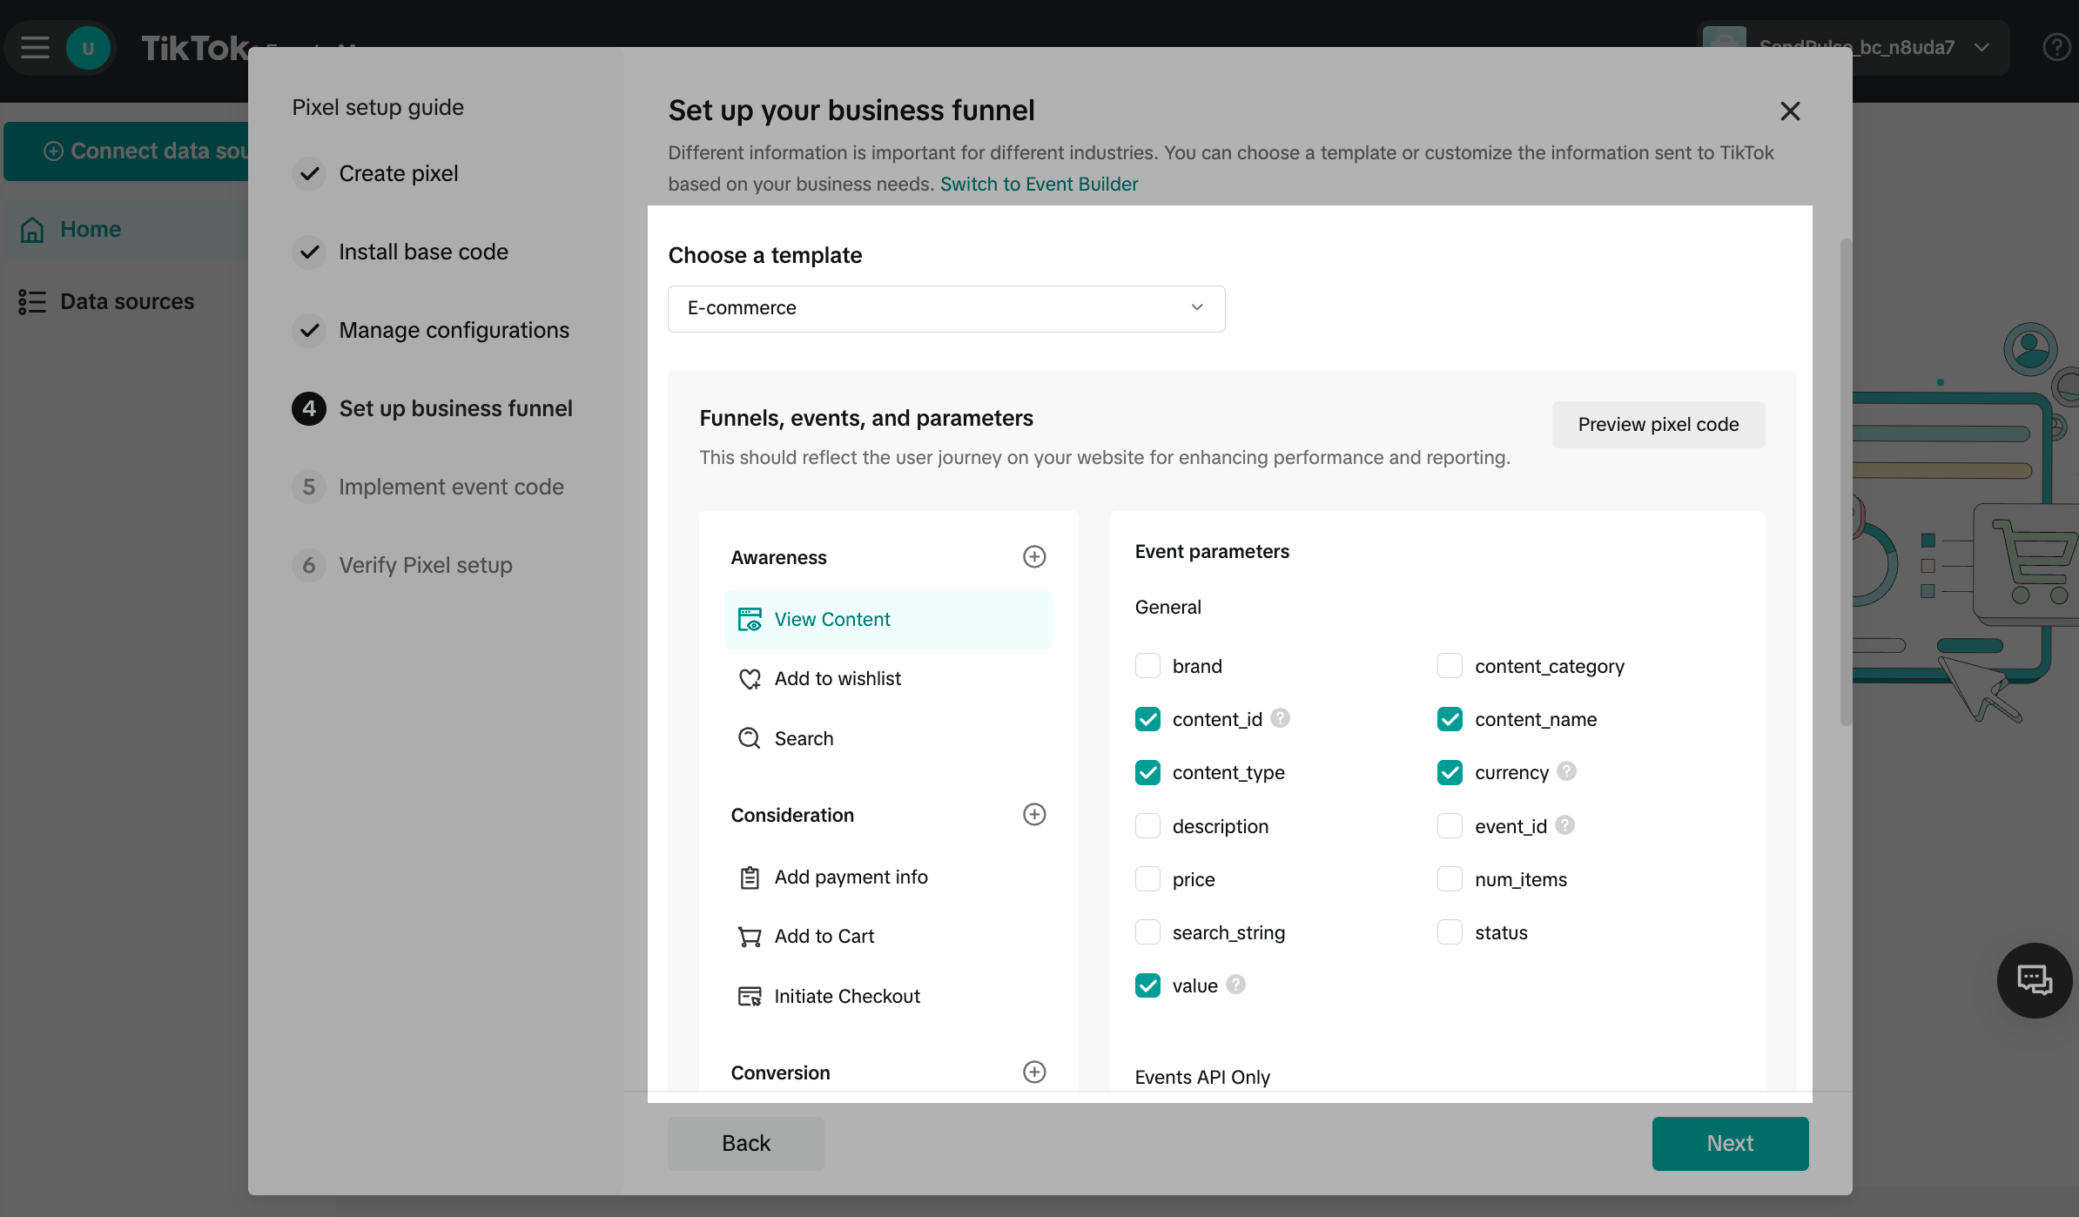Image resolution: width=2079 pixels, height=1217 pixels.
Task: Follow the Switch to Event Builder link
Action: 1039,185
